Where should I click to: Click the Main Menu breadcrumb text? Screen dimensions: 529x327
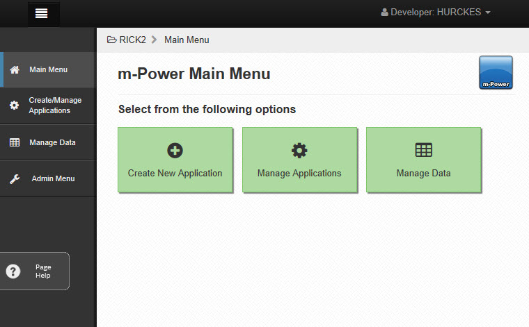[x=187, y=40]
